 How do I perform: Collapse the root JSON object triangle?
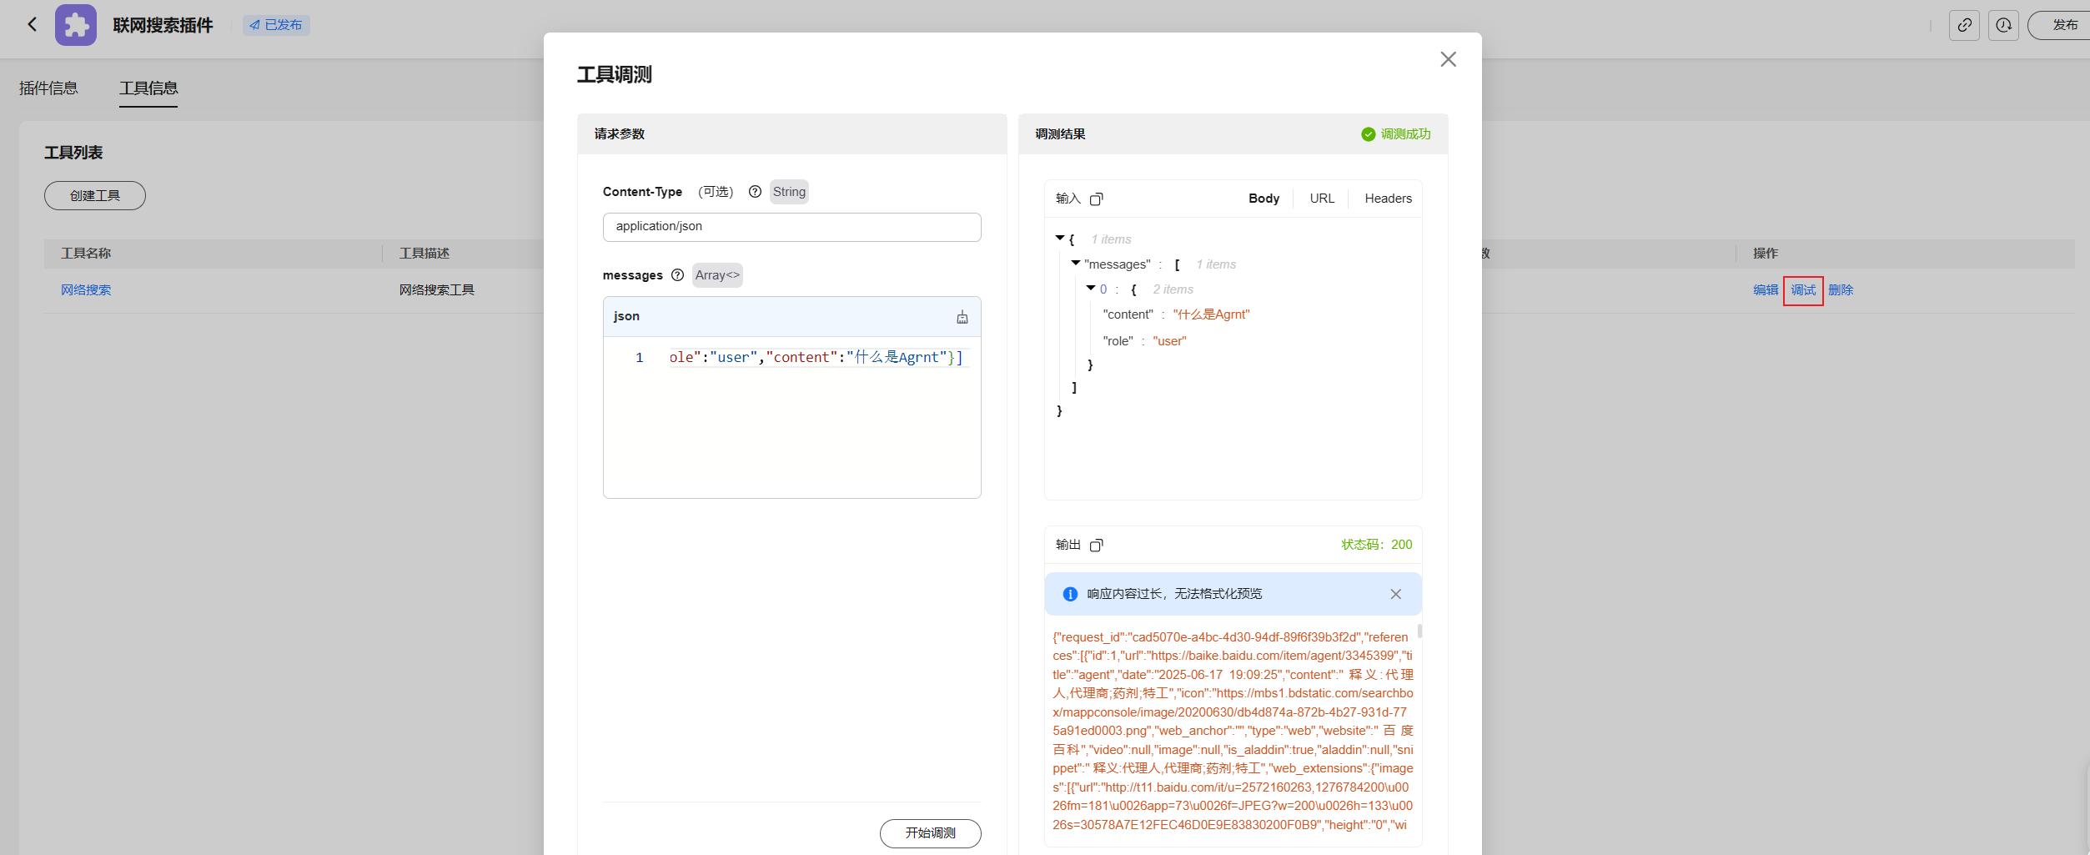(x=1060, y=239)
